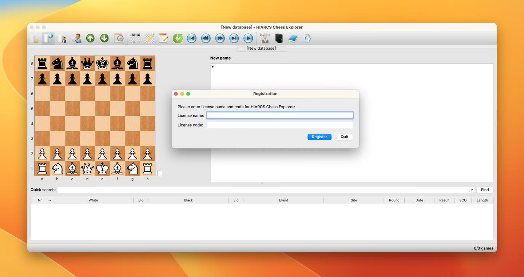Click the black pawn on d7
Viewport: 524px width, 277px height.
(87, 78)
